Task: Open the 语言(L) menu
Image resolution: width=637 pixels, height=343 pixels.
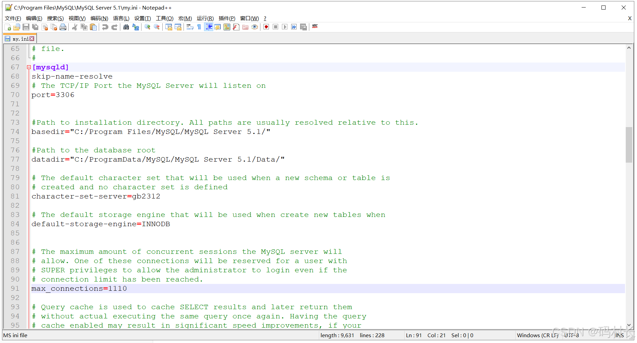Action: [x=121, y=18]
